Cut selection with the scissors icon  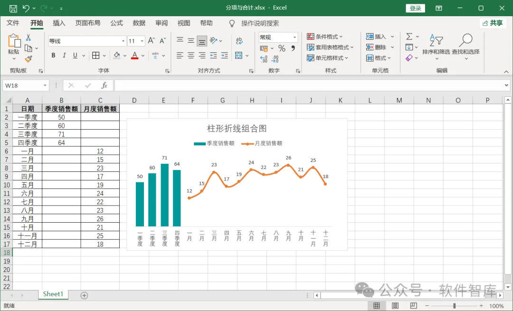click(28, 38)
